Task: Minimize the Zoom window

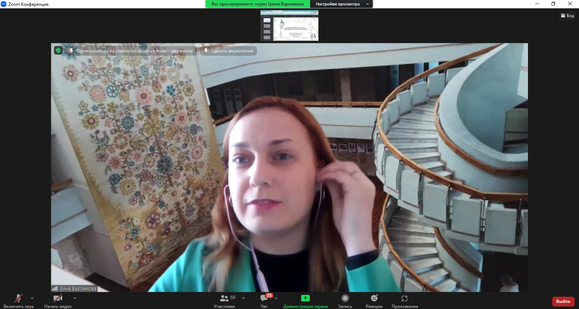Action: (537, 4)
